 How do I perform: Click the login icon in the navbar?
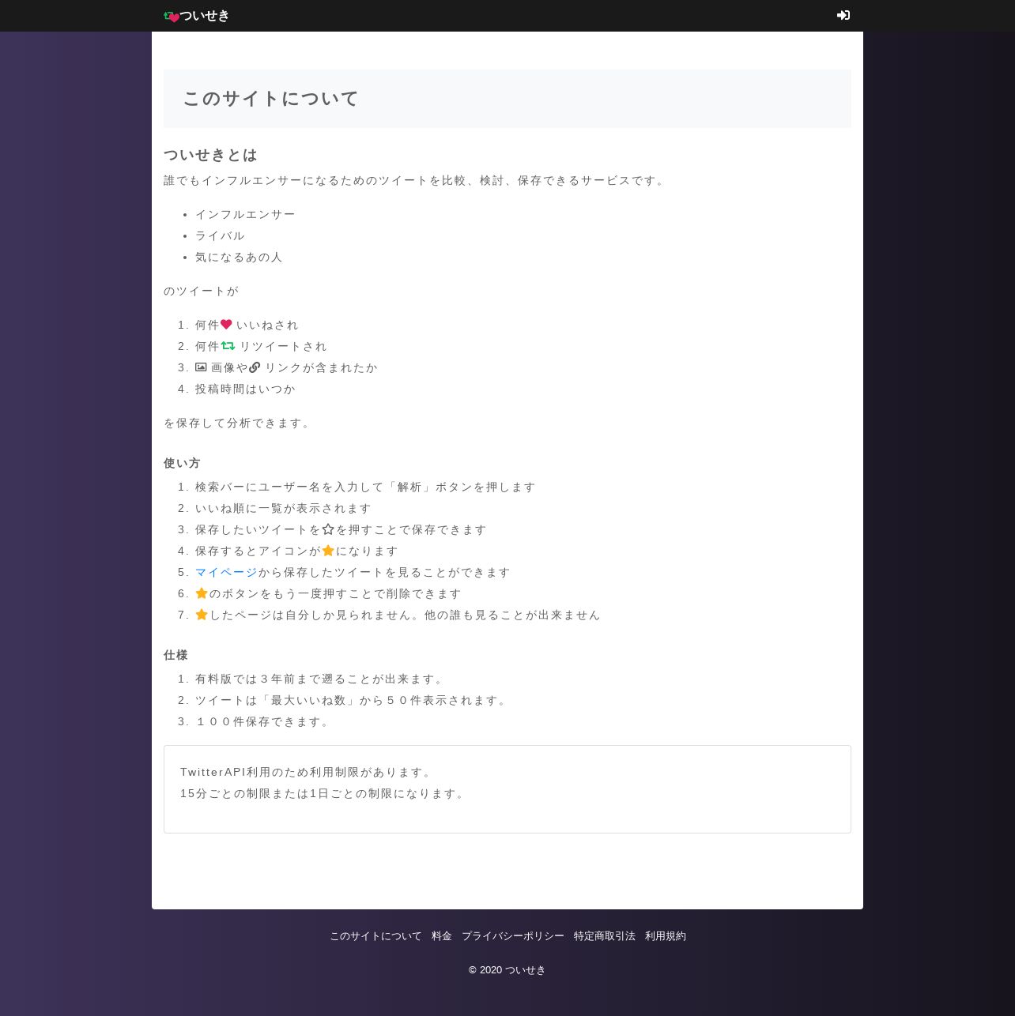point(843,15)
